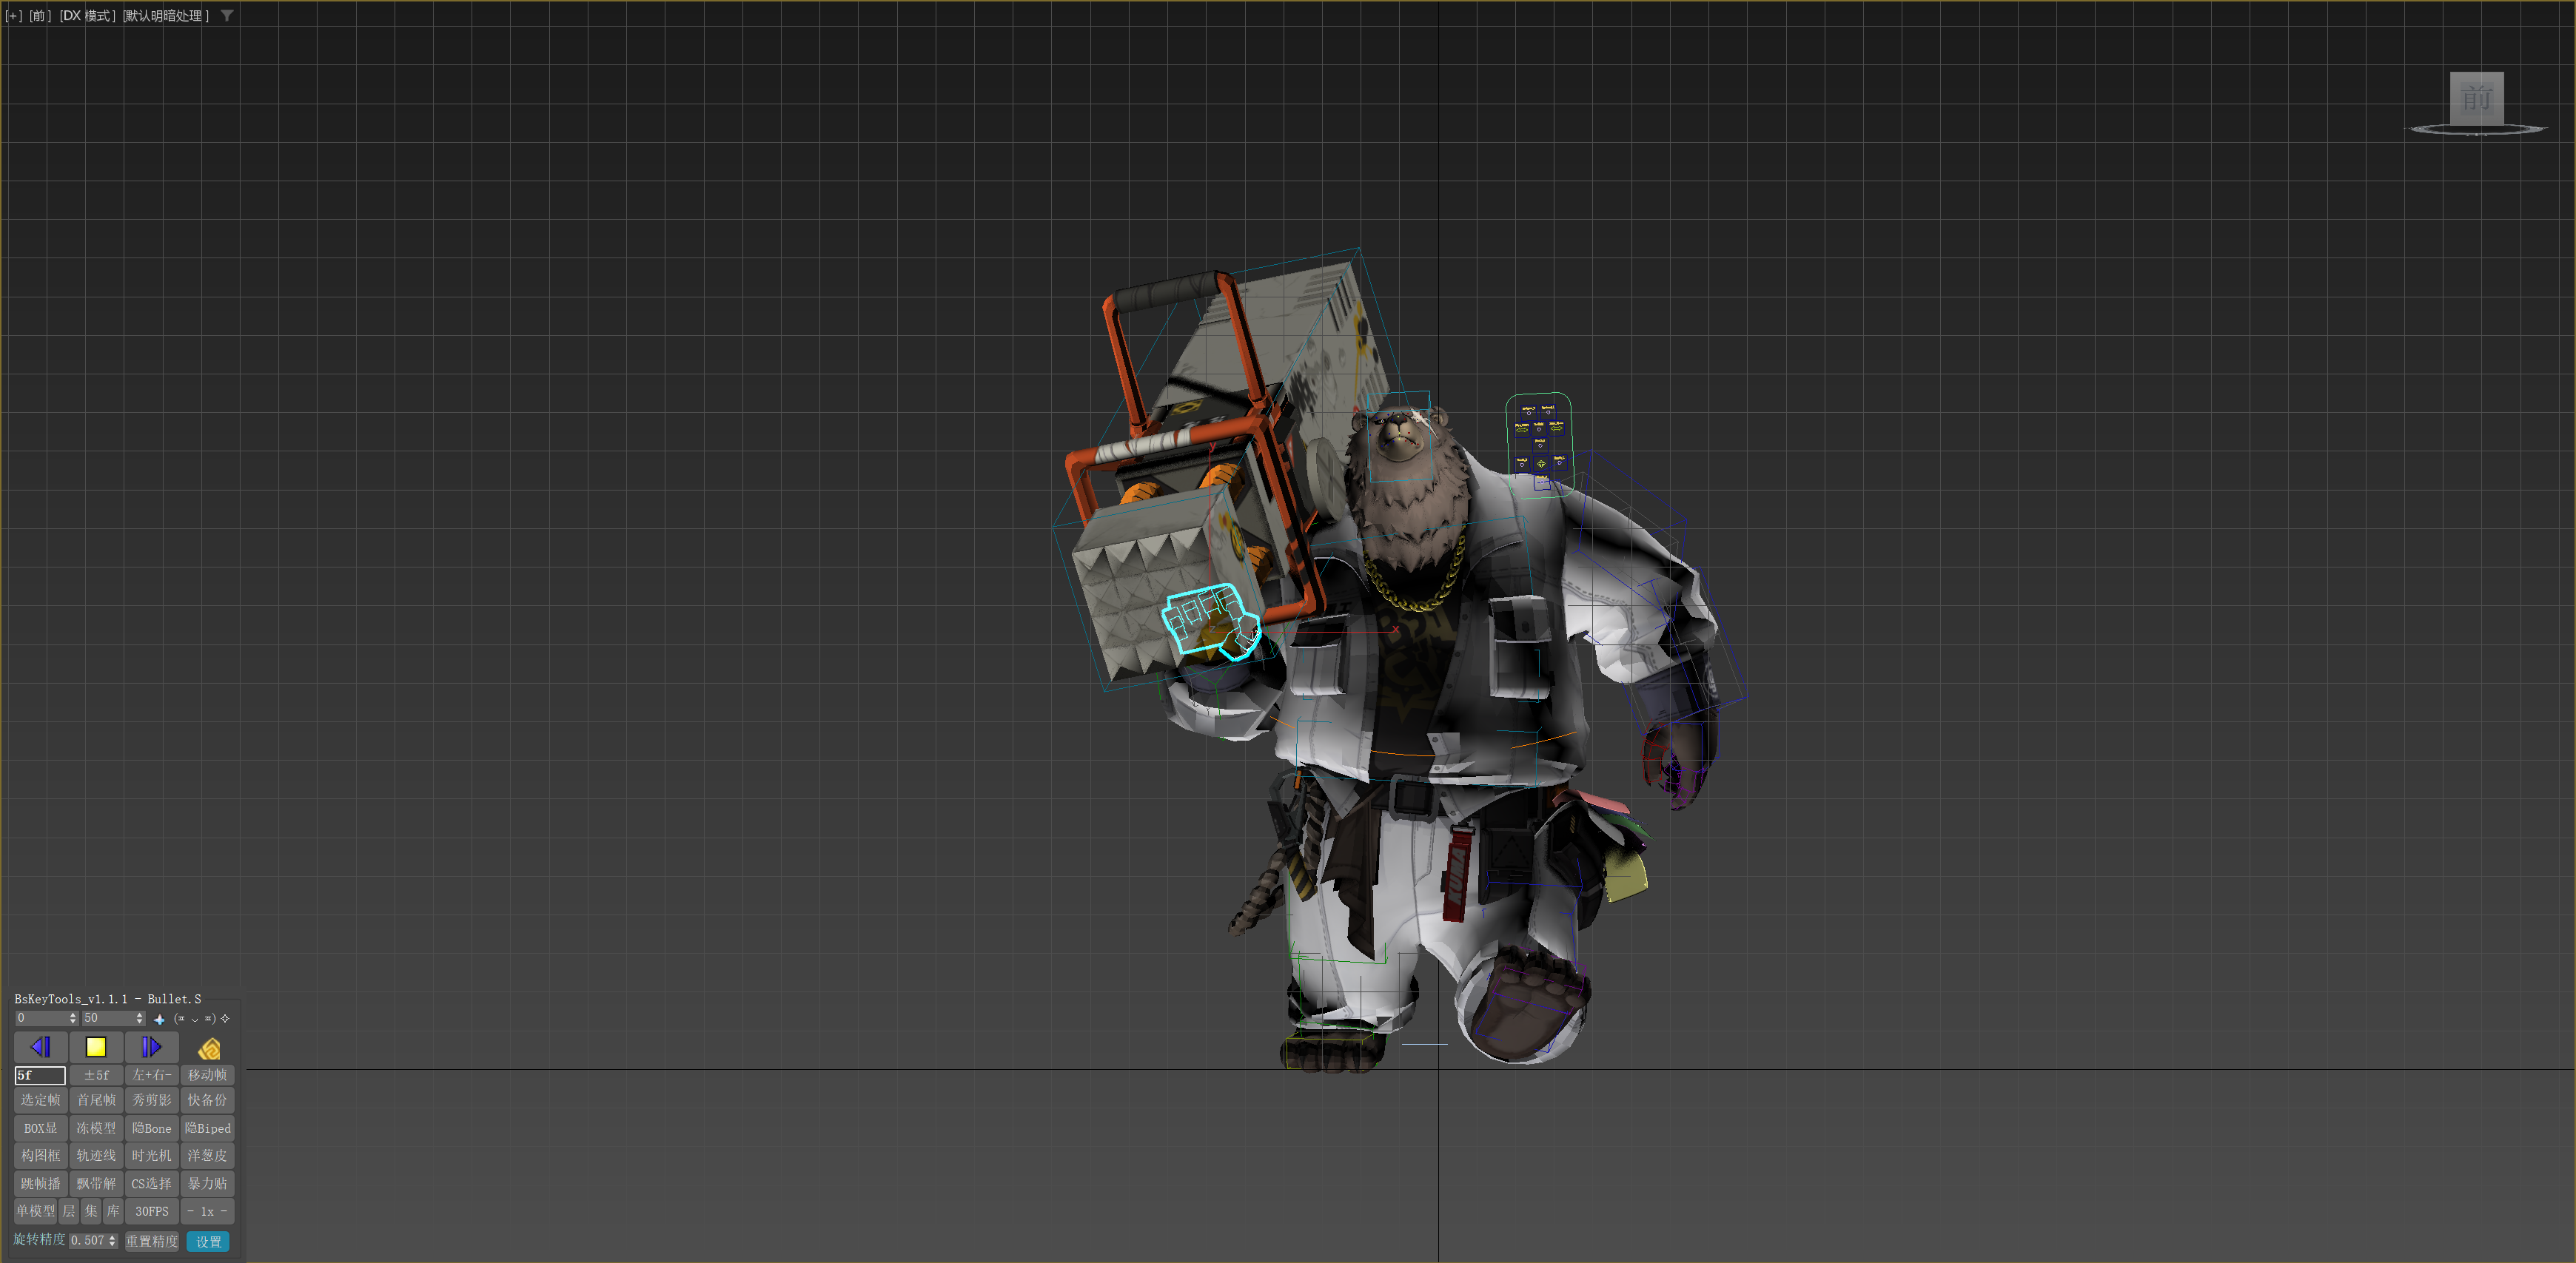Click the blue 设置 settings button
2576x1263 pixels.
(208, 1241)
